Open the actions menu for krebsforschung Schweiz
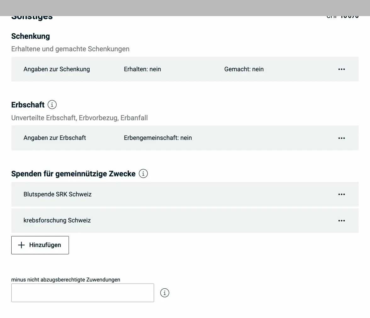370x318 pixels. (341, 220)
